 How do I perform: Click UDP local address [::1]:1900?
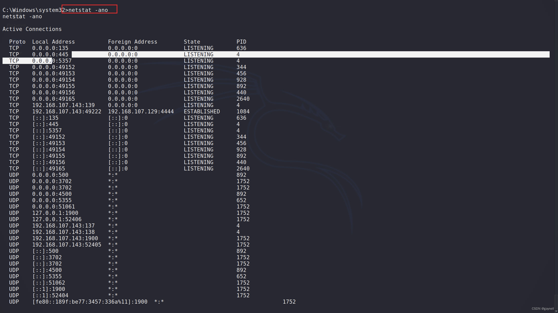point(49,289)
